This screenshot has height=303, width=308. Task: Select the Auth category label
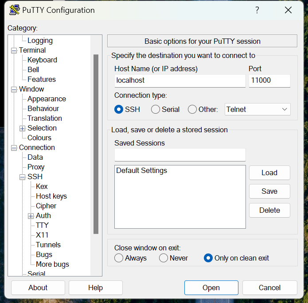43,216
